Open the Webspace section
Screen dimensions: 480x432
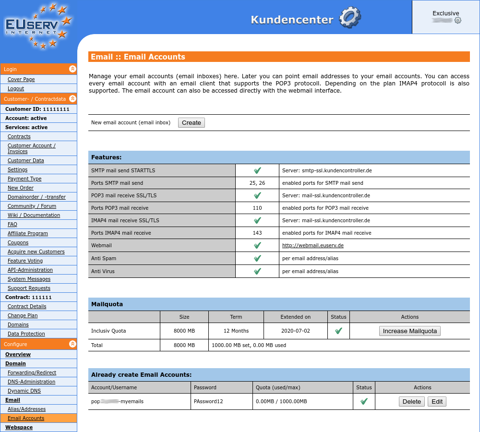[x=19, y=427]
